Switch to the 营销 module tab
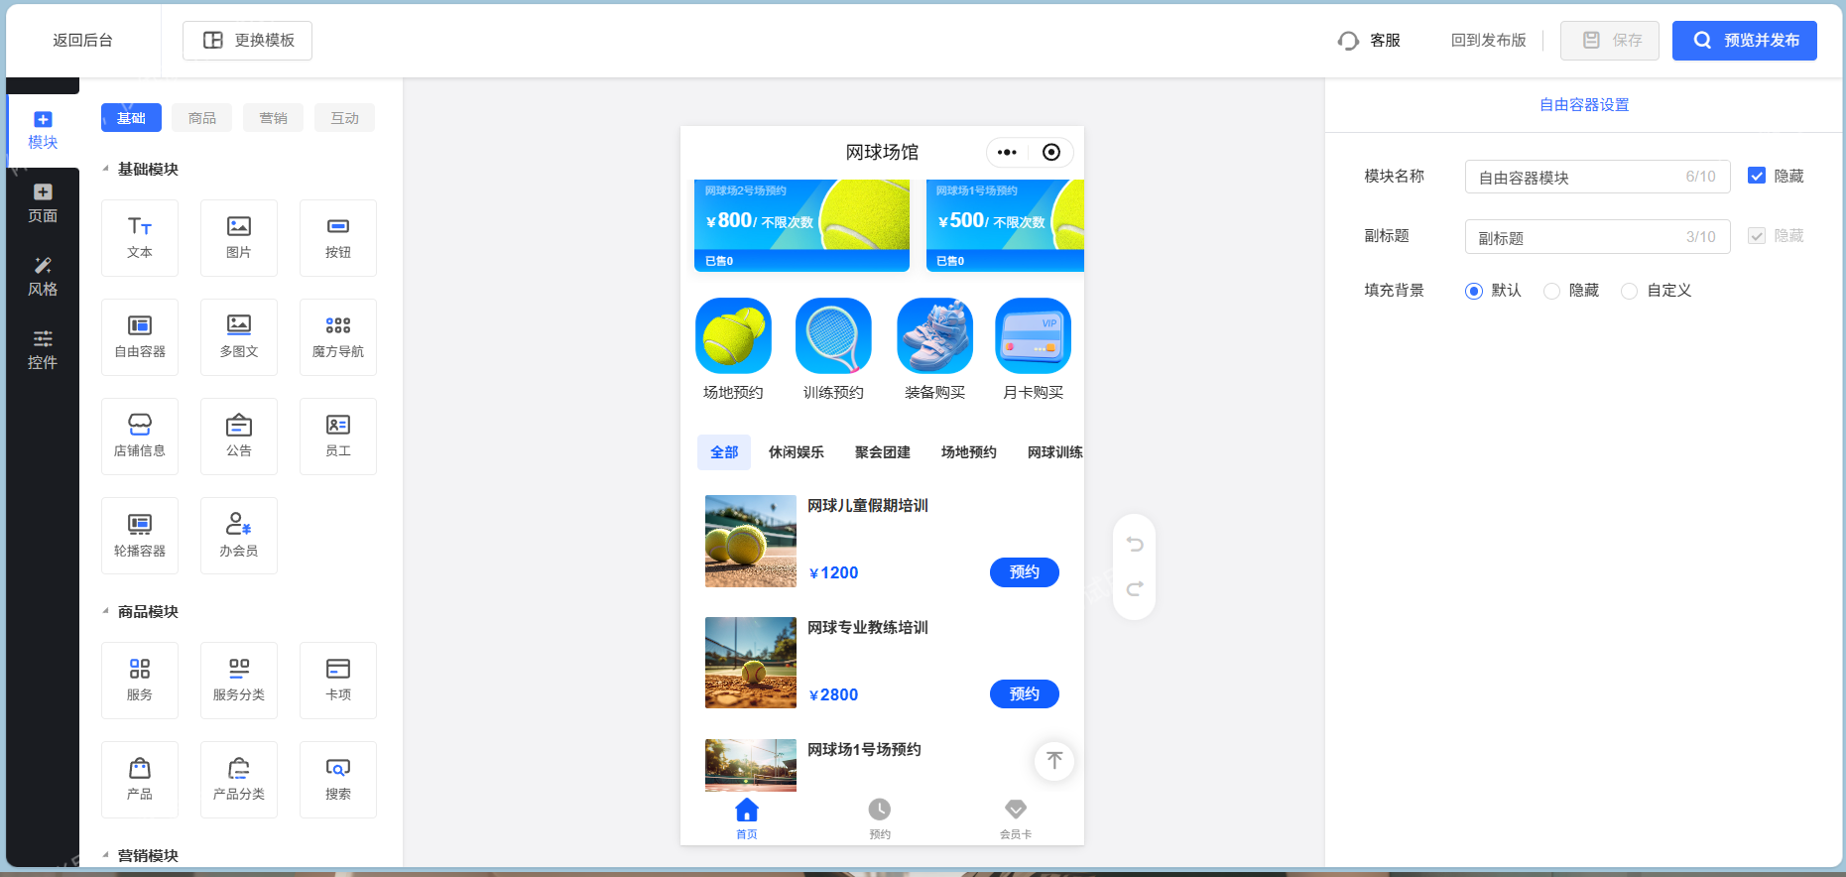This screenshot has height=877, width=1846. pyautogui.click(x=274, y=118)
